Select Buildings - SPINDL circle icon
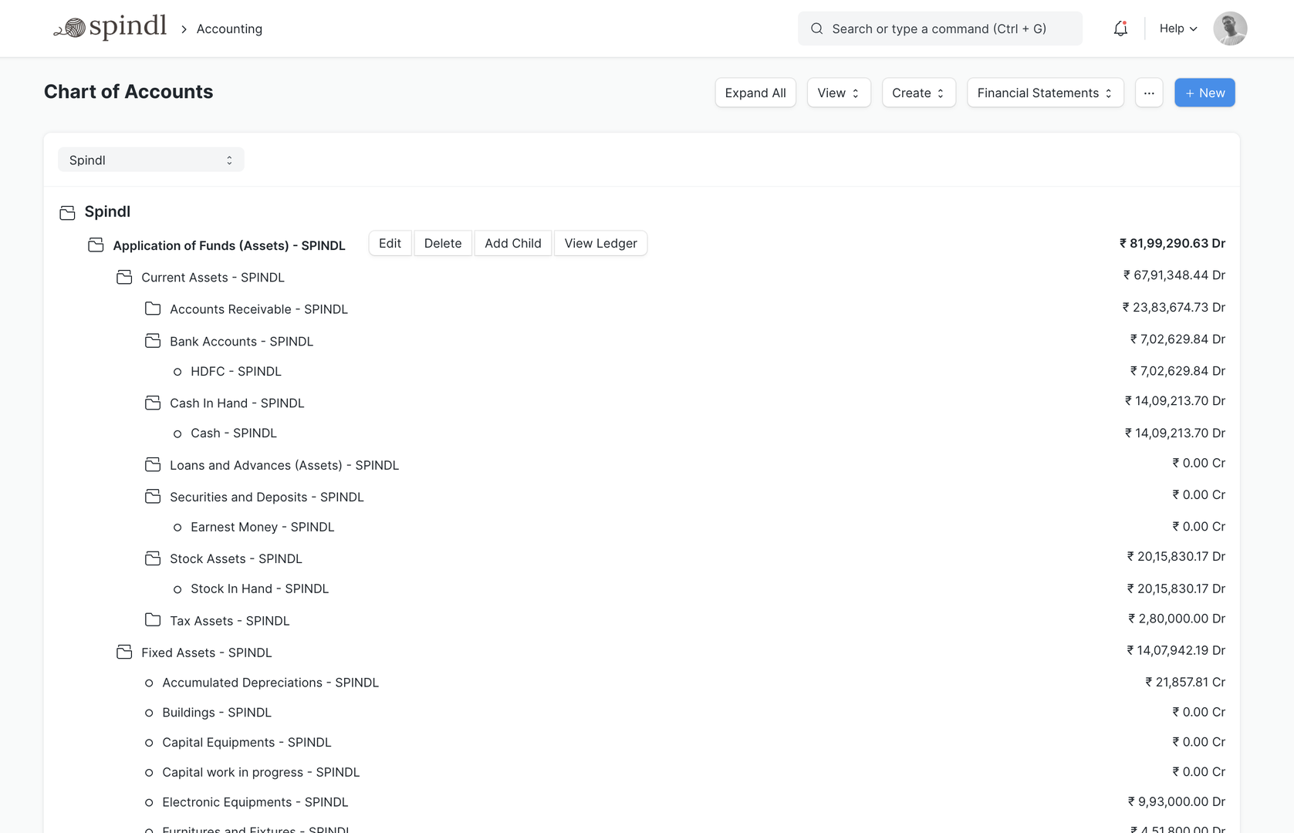1294x833 pixels. click(x=149, y=713)
